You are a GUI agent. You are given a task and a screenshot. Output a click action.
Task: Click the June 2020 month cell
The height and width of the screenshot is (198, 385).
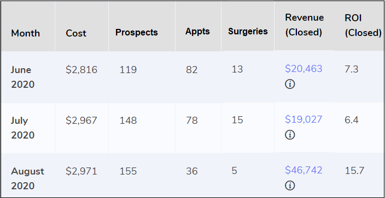pyautogui.click(x=22, y=77)
